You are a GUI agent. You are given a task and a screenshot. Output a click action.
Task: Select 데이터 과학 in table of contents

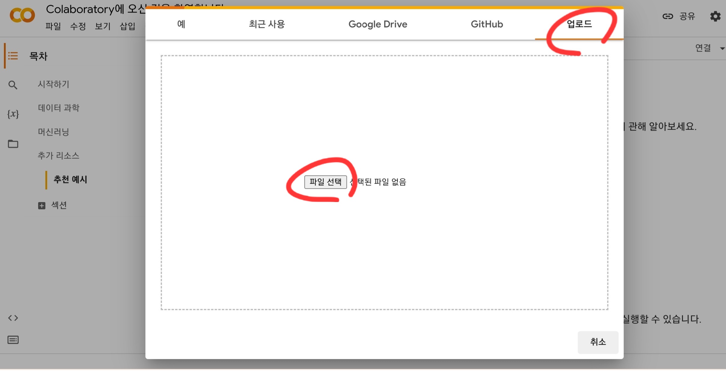click(59, 108)
